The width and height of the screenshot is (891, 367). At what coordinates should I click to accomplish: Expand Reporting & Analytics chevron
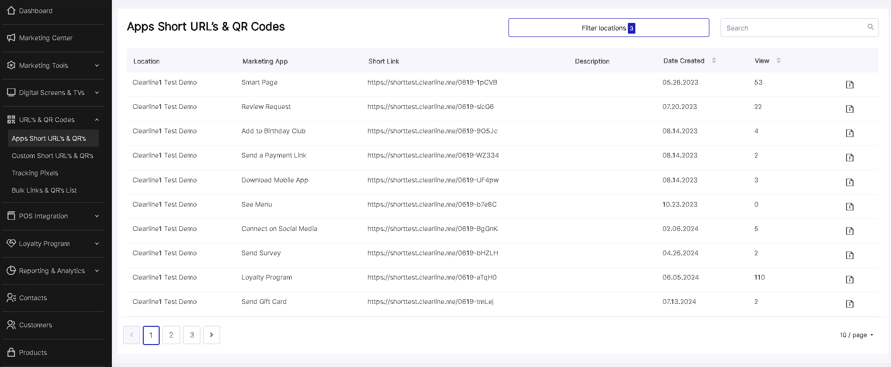tap(97, 271)
